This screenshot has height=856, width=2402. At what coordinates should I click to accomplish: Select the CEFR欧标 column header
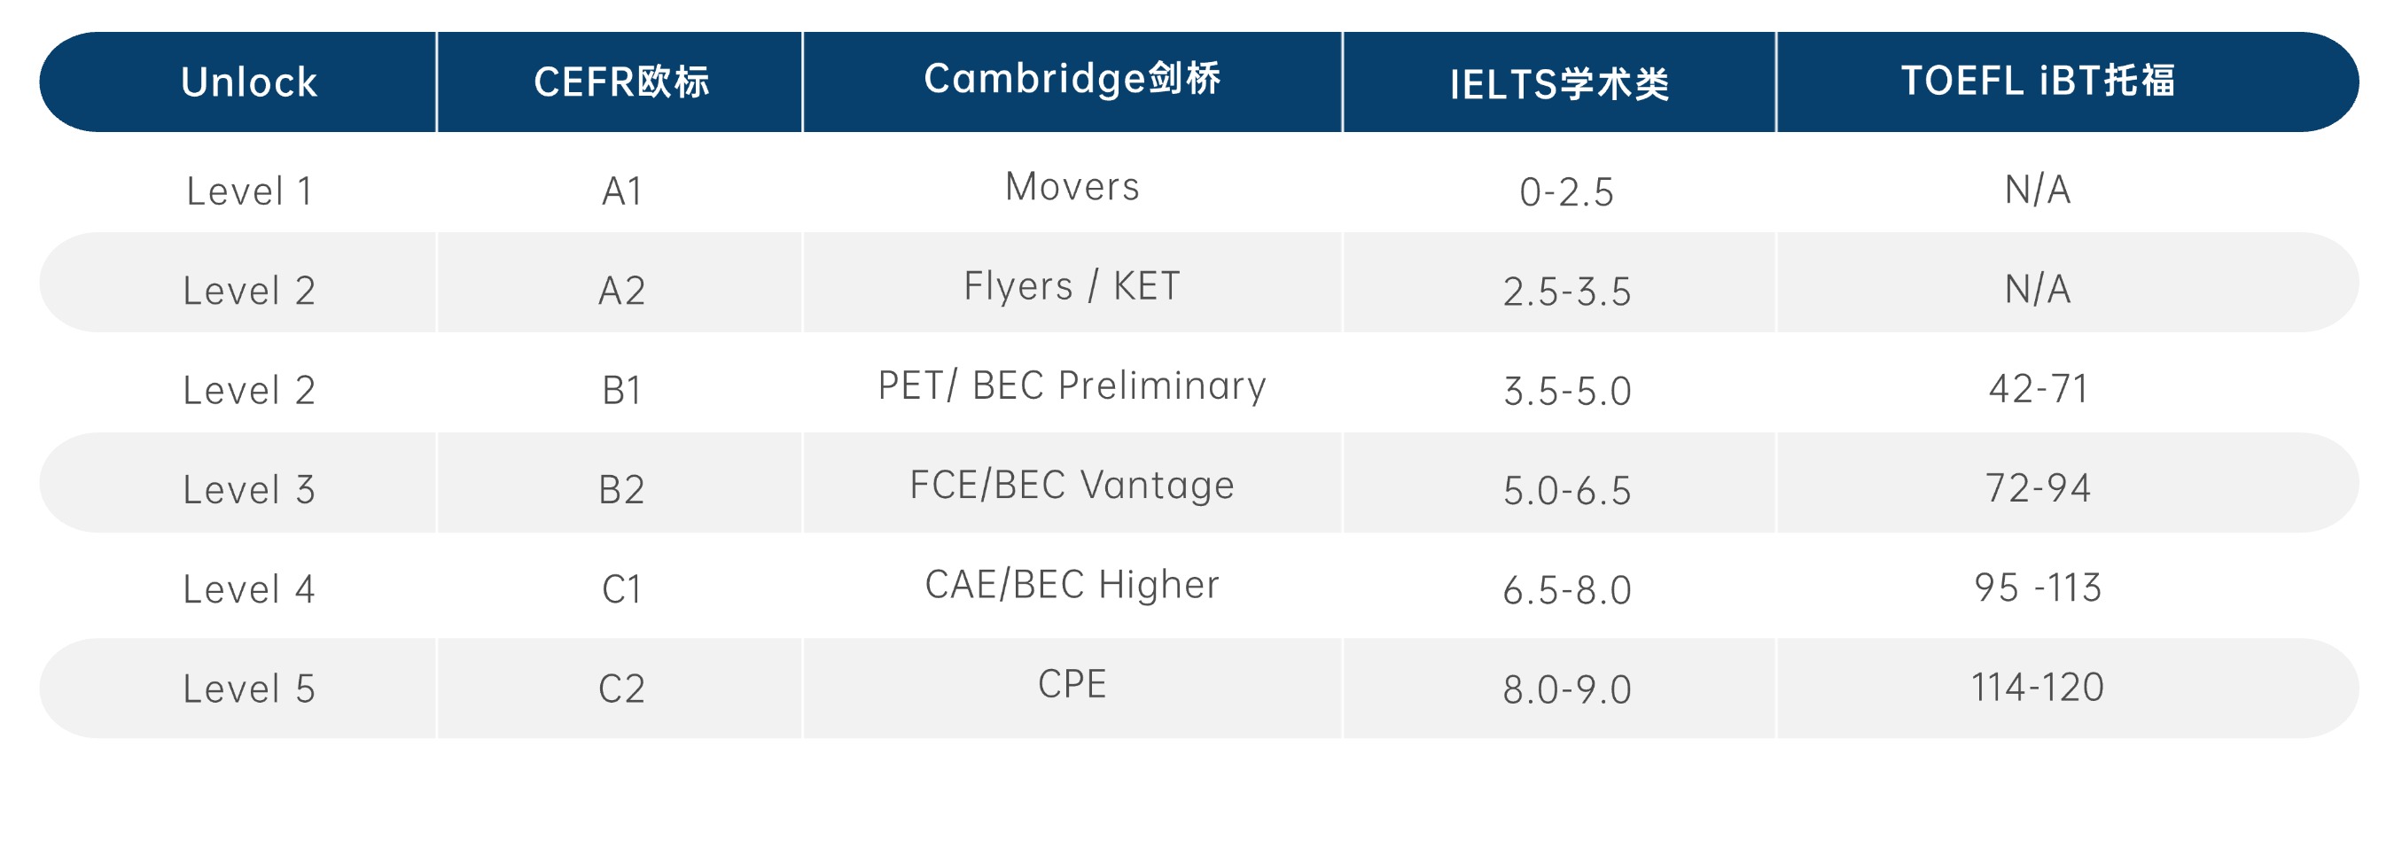[621, 82]
